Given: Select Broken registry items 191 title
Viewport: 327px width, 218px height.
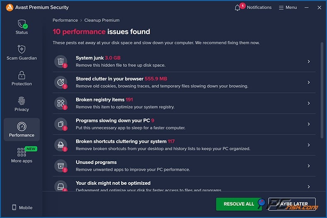Looking at the screenshot, I should [104, 100].
